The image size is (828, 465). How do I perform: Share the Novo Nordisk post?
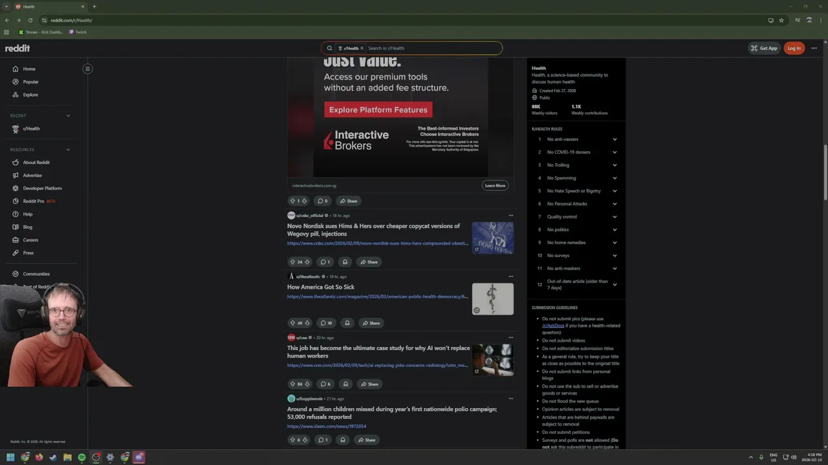(369, 262)
